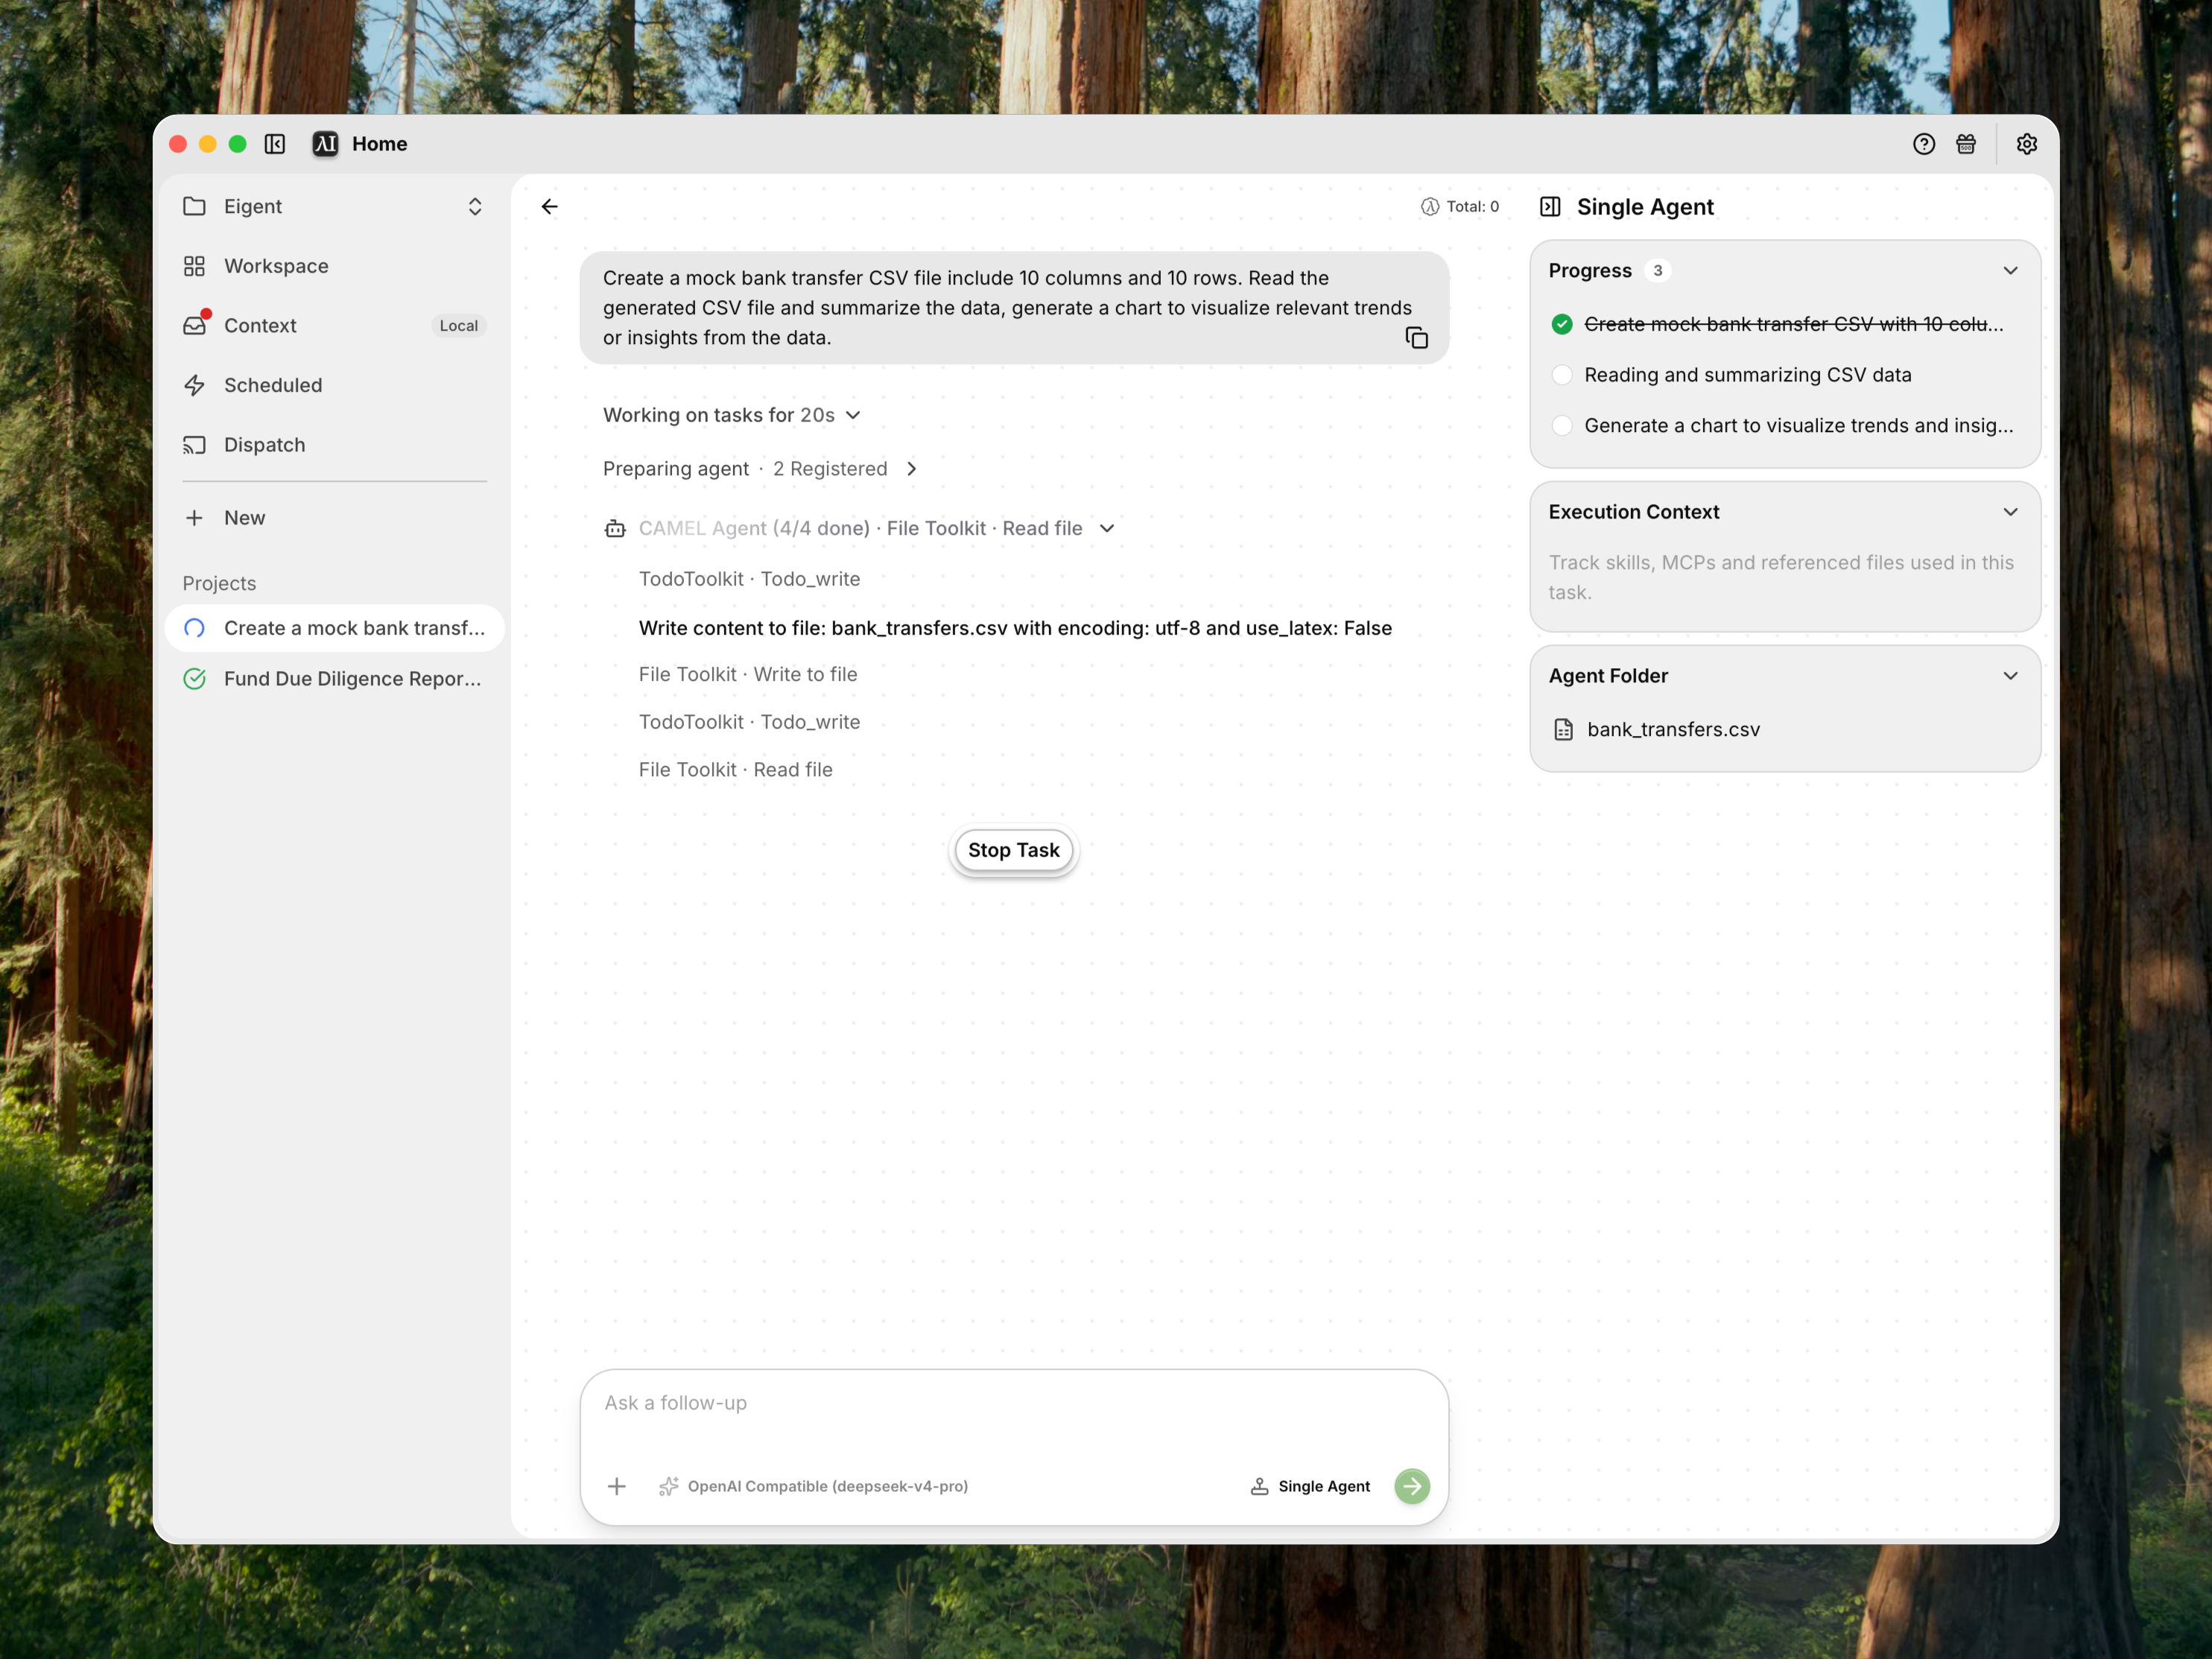Click the Dispatch cast icon

click(x=194, y=445)
